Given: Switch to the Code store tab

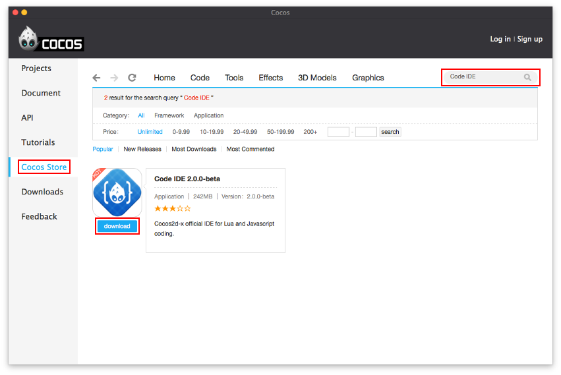Looking at the screenshot, I should [x=200, y=78].
